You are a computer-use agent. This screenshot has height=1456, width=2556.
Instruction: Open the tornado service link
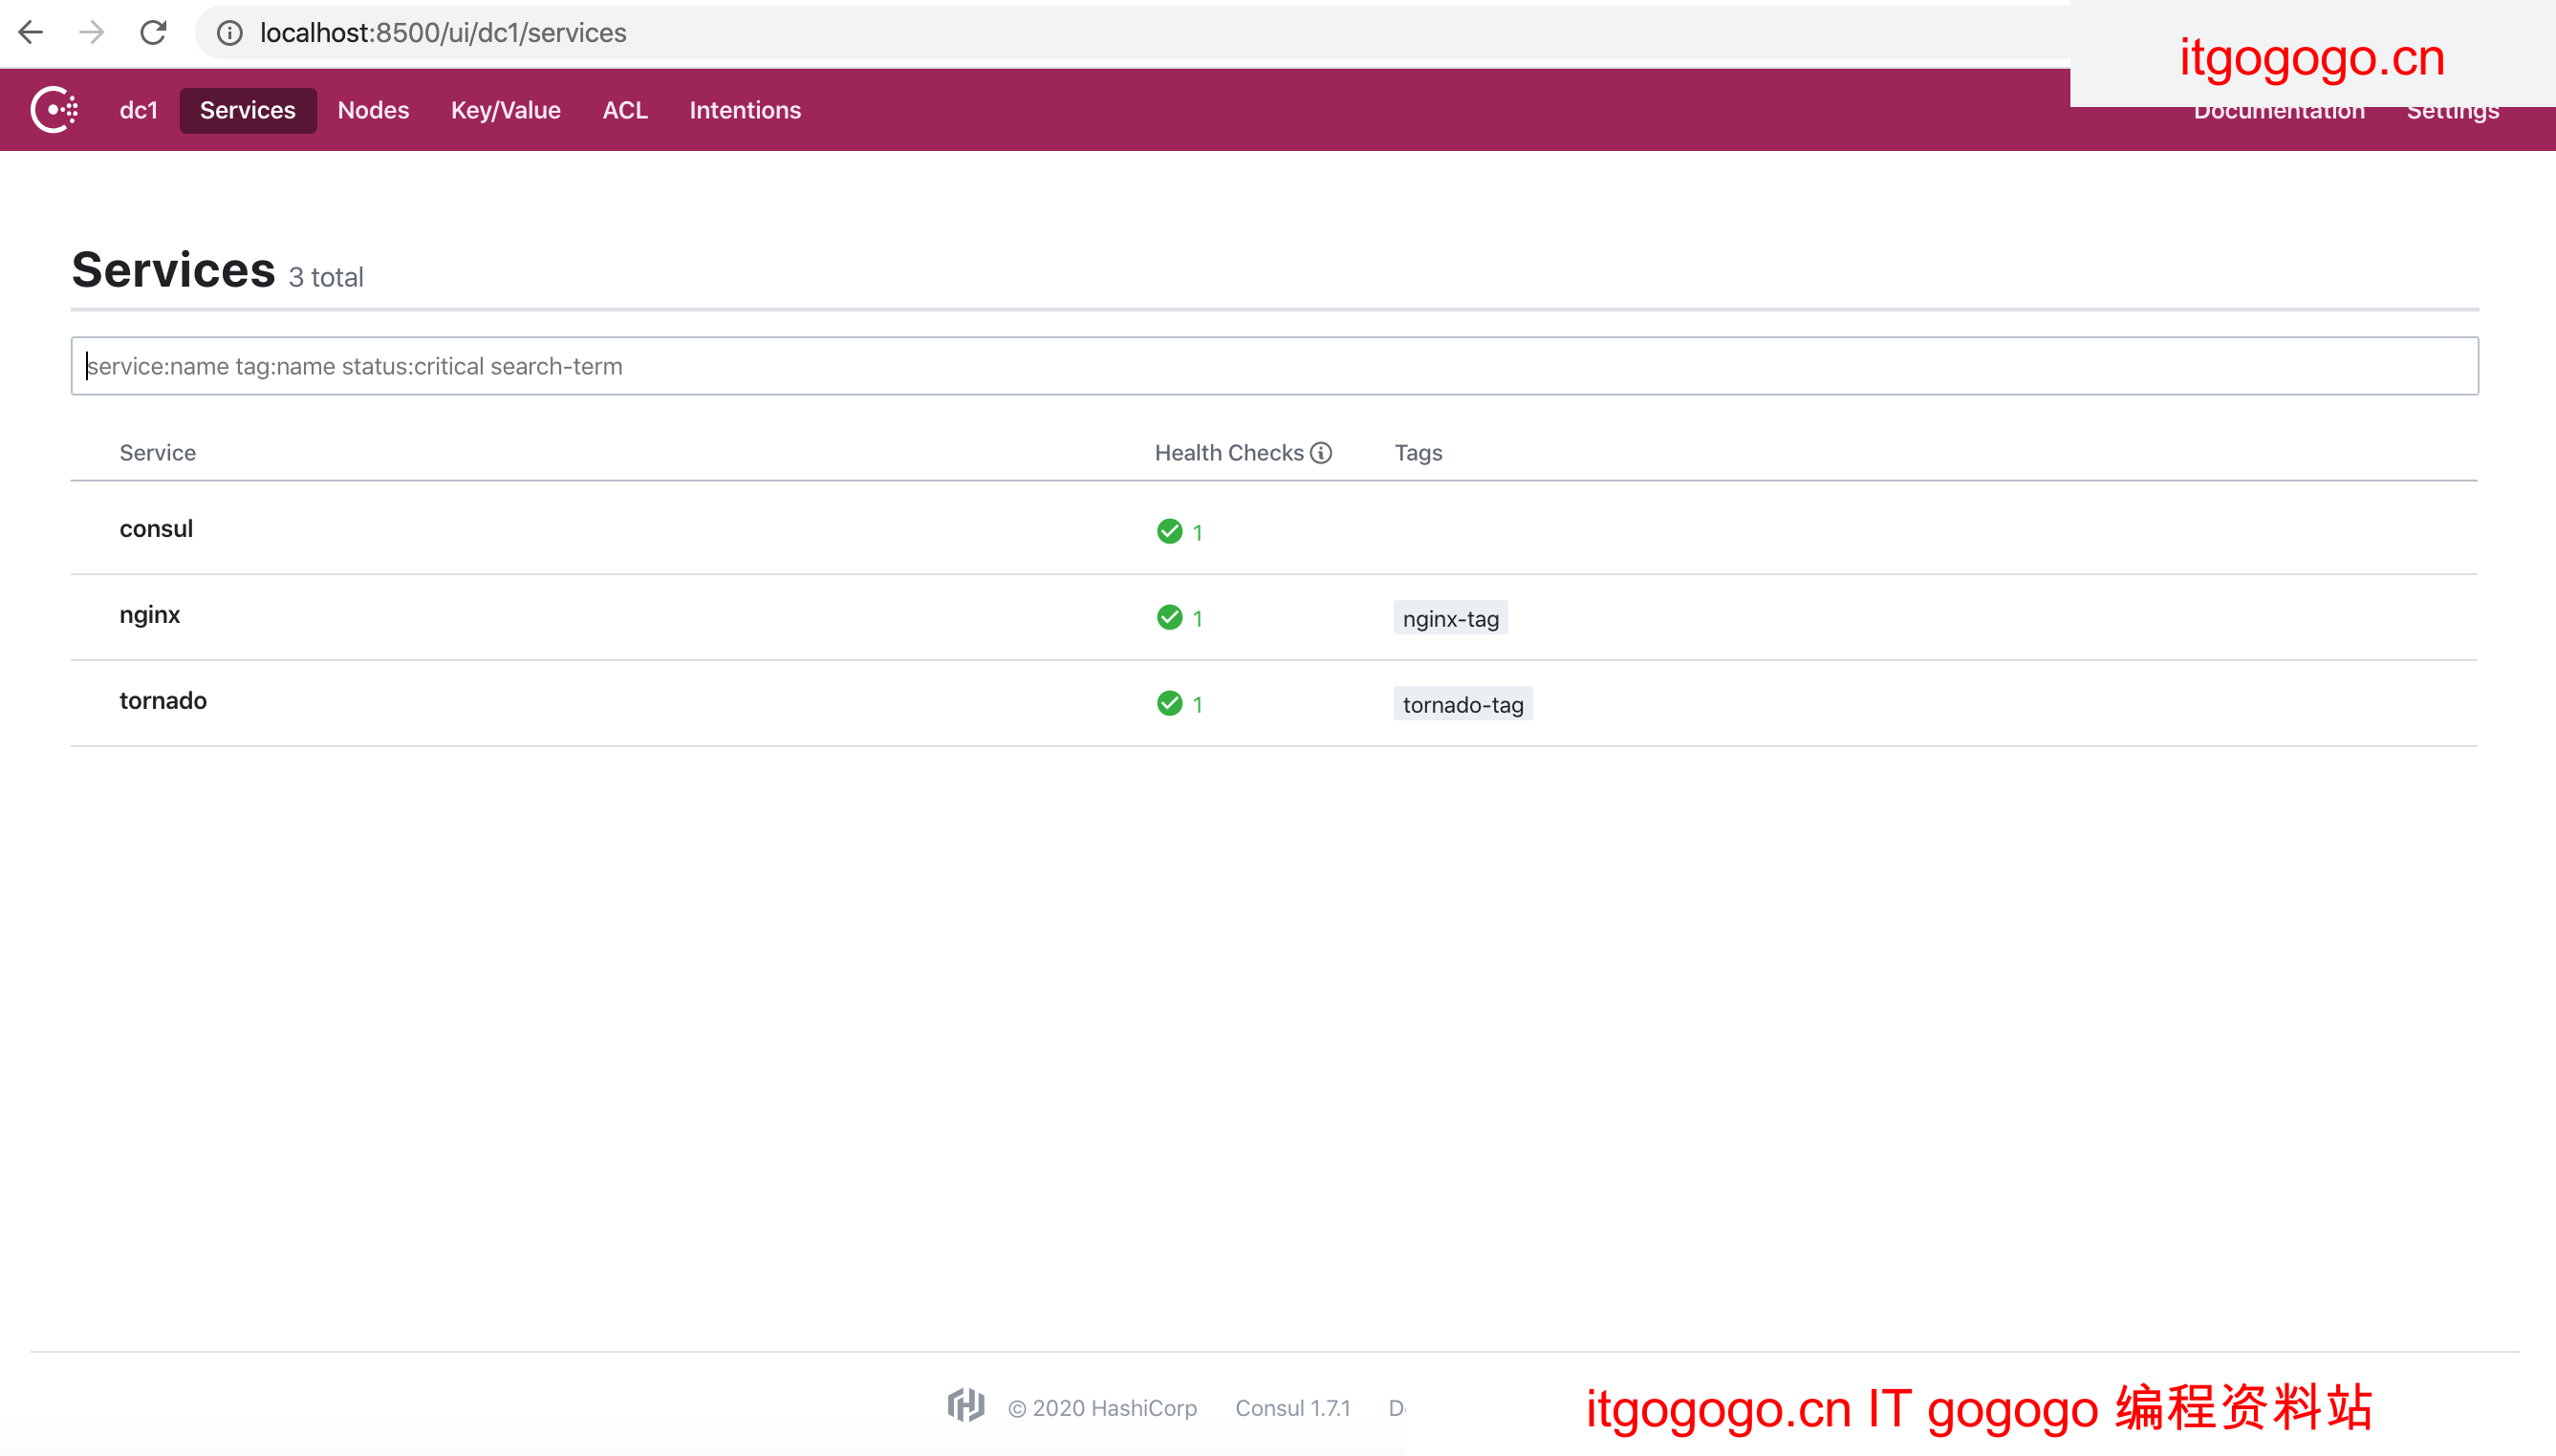[163, 700]
